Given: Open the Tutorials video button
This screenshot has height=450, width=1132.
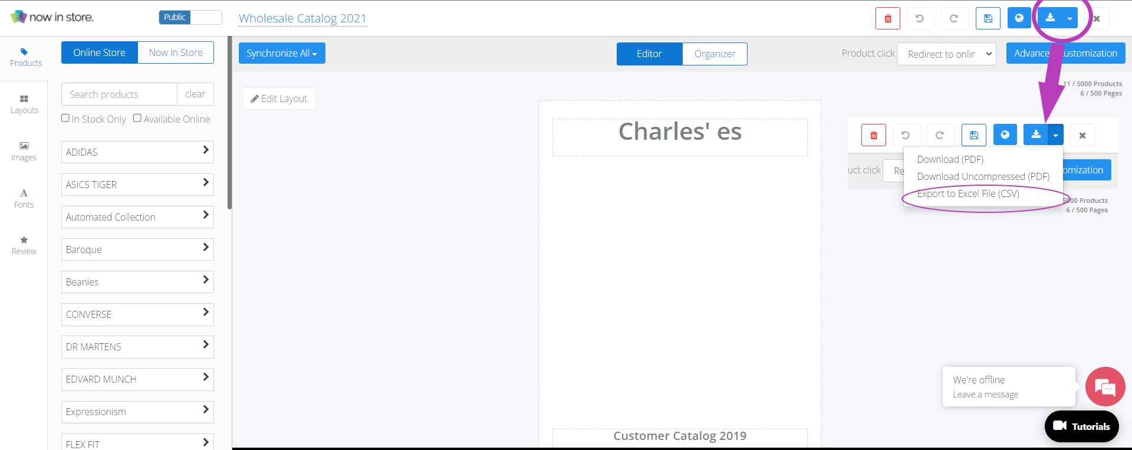Looking at the screenshot, I should pos(1081,426).
